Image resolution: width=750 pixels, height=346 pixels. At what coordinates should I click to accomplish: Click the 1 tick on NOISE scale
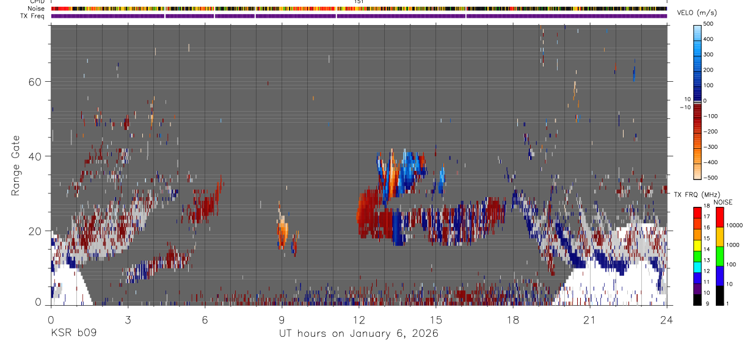[728, 303]
